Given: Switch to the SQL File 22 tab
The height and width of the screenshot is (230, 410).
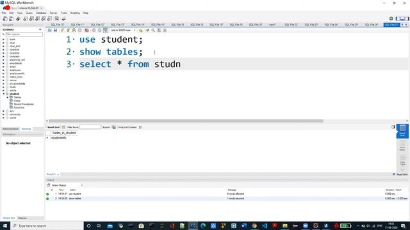Looking at the screenshot, I should coord(291,24).
